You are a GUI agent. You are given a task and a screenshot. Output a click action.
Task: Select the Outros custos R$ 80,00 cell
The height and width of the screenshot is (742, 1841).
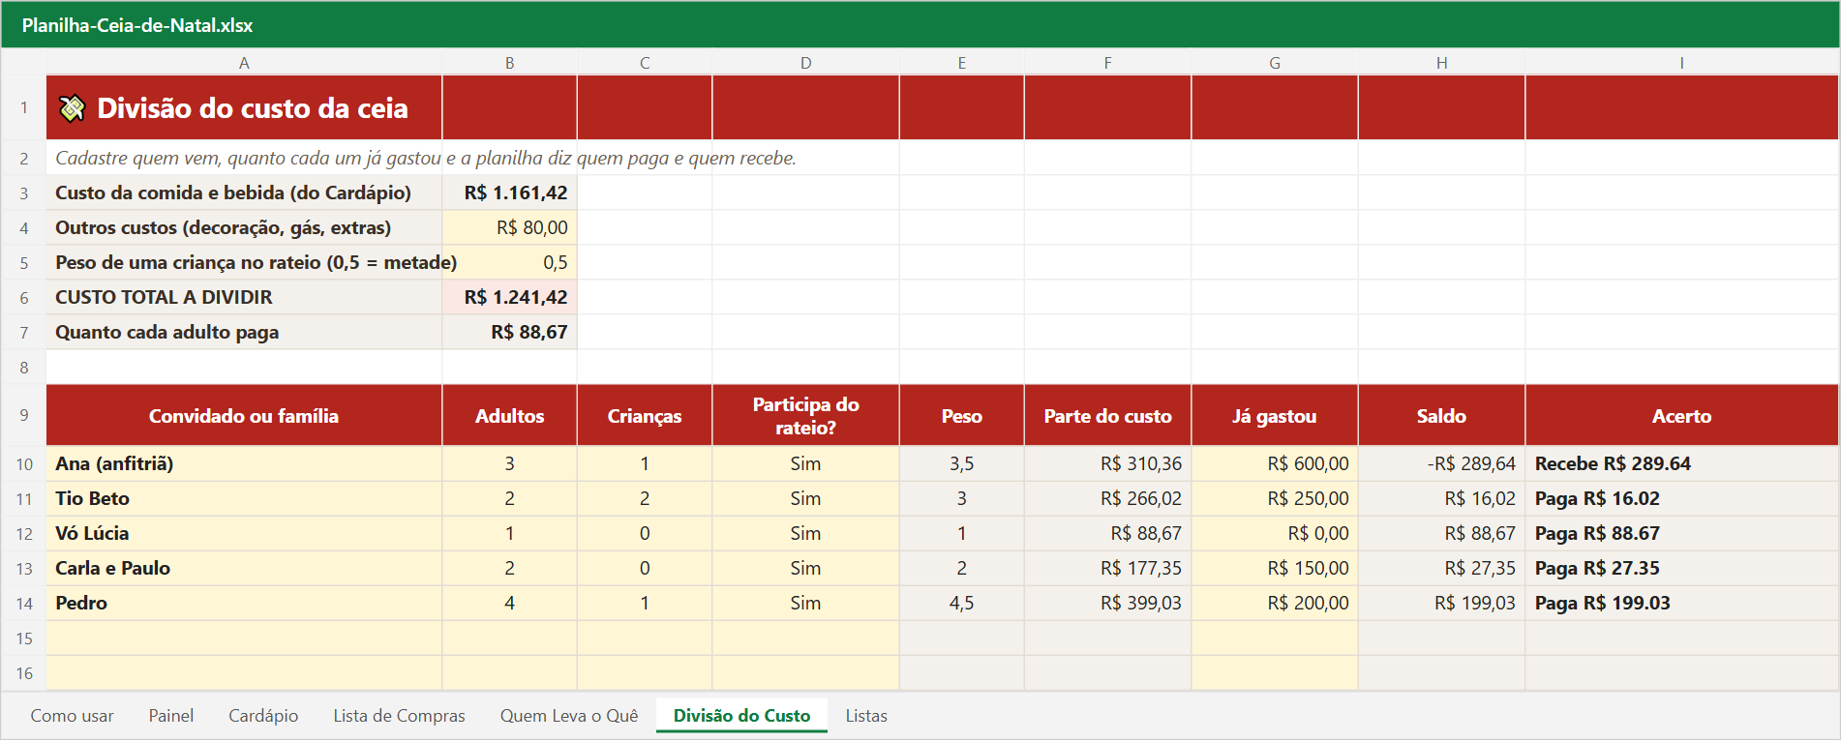point(509,227)
